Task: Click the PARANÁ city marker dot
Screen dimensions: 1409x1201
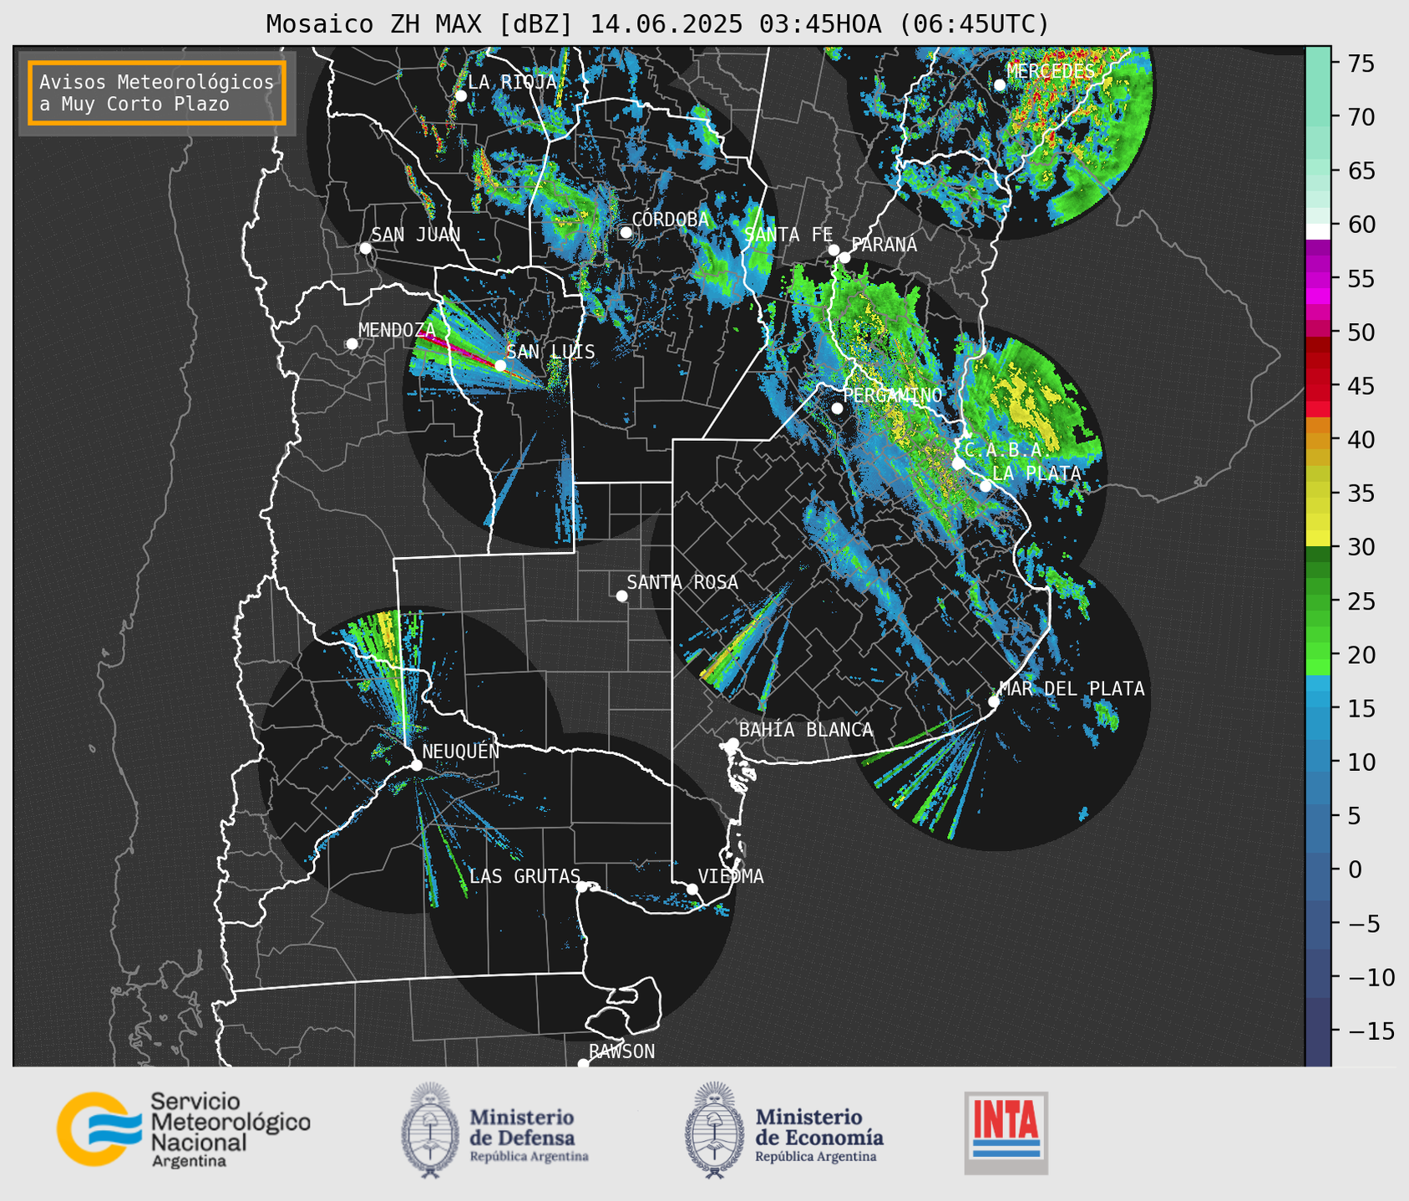Action: click(844, 257)
